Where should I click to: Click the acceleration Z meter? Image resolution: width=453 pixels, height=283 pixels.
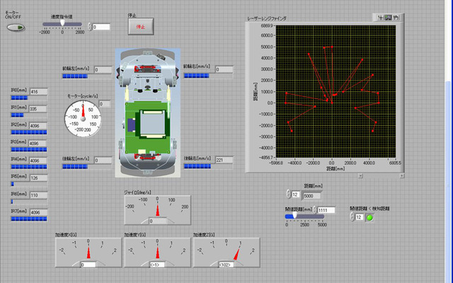point(226,253)
